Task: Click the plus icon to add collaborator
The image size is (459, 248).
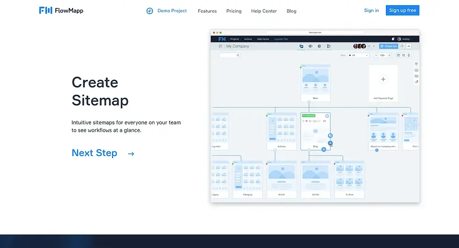Action: 374,46
